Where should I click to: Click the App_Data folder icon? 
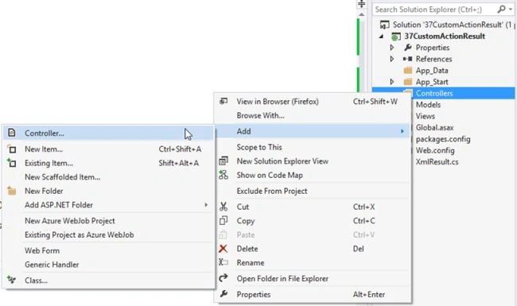coord(408,70)
